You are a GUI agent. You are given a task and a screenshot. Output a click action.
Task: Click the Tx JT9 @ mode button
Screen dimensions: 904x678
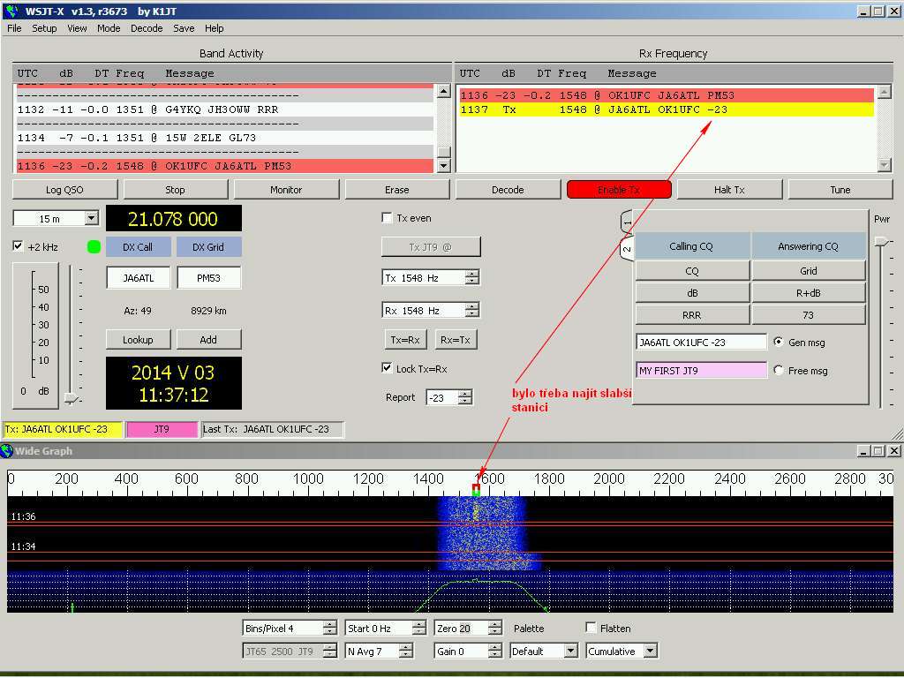(x=431, y=247)
